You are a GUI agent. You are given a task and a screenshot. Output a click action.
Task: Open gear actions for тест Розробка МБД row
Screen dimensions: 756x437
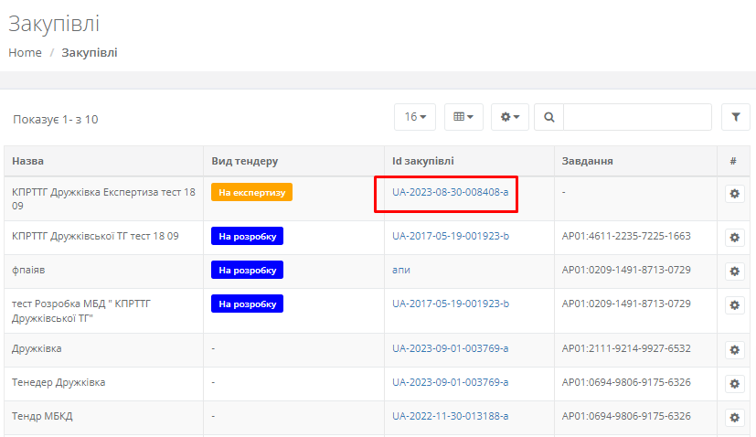point(734,304)
